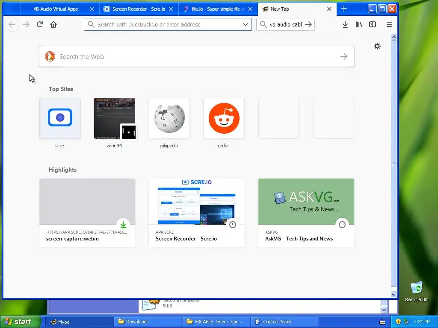Open the Windows start menu
Image resolution: width=438 pixels, height=328 pixels.
20,322
